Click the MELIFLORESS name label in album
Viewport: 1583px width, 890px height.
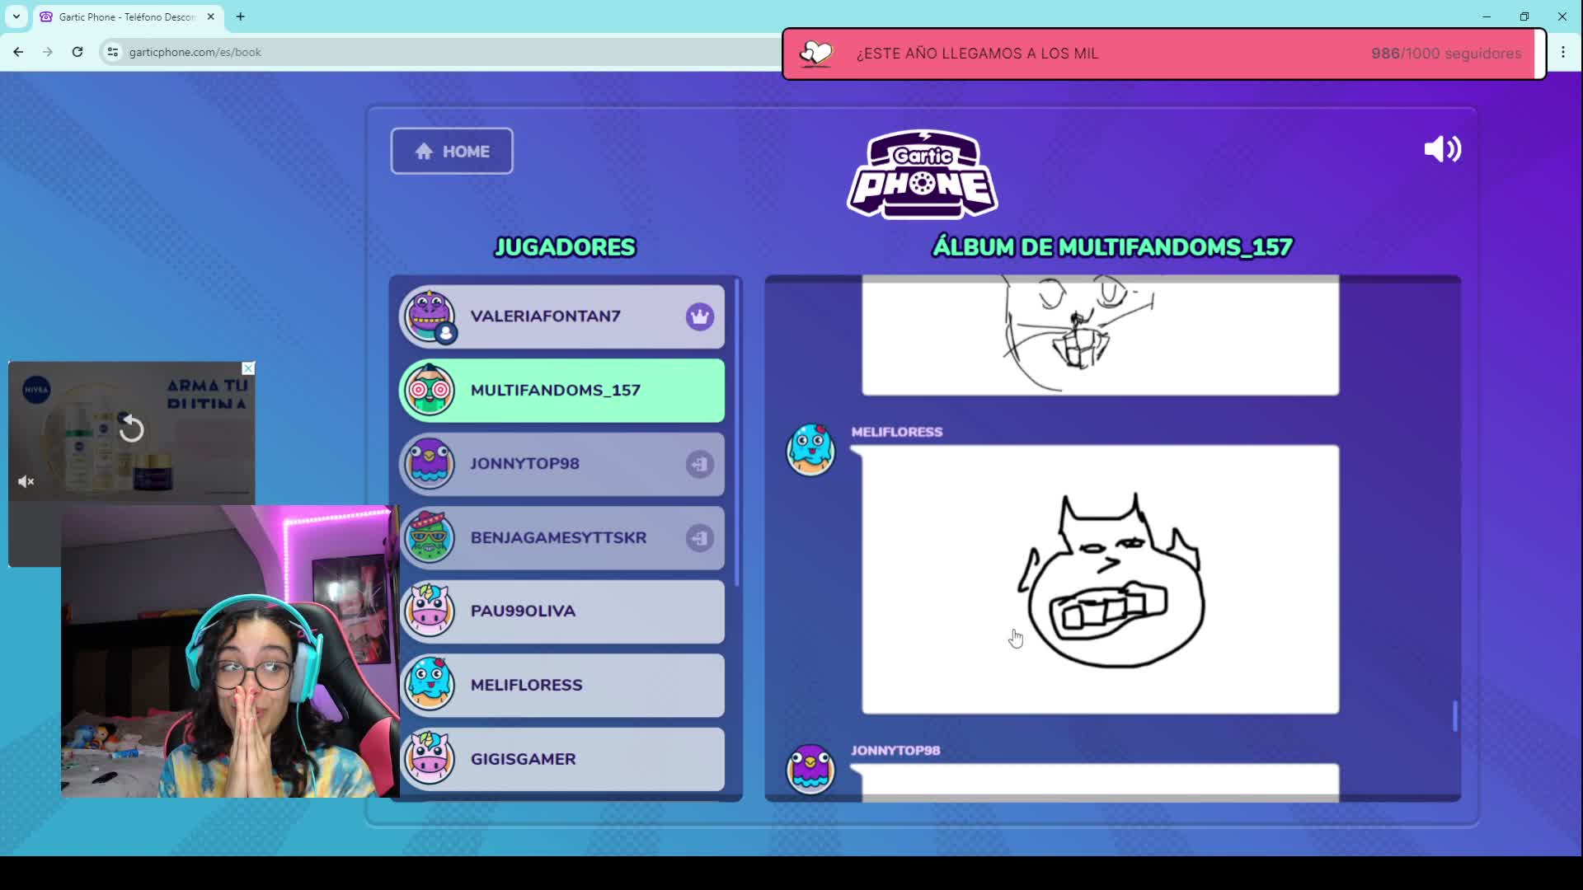tap(896, 432)
